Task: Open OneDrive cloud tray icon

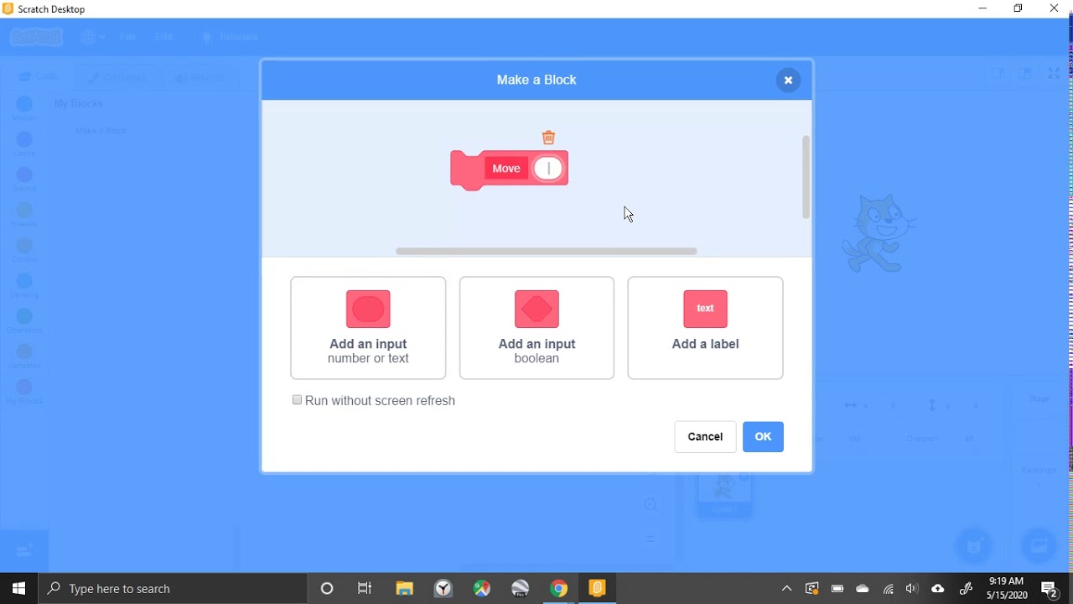Action: pos(863,589)
